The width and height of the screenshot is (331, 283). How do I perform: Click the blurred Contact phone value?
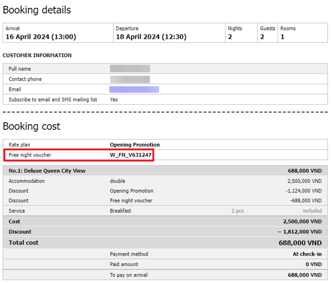[130, 79]
